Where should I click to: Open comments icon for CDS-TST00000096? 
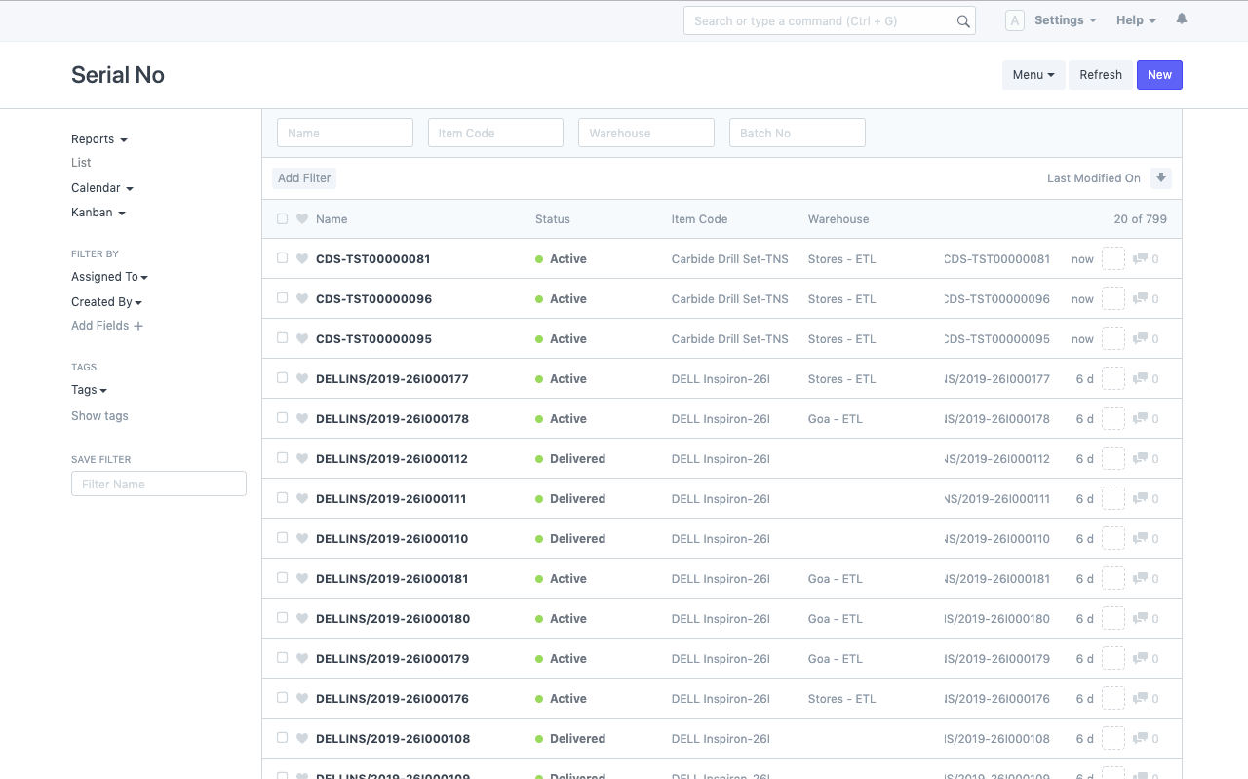click(1140, 299)
